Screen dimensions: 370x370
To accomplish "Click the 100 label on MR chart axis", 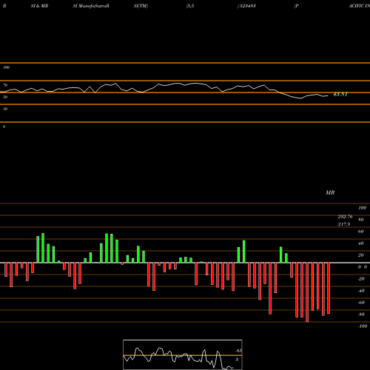I will click(x=363, y=208).
